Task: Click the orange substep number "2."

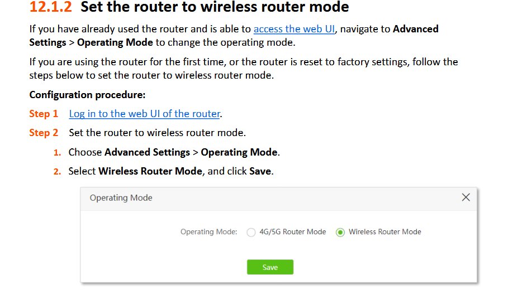Action: [x=57, y=172]
